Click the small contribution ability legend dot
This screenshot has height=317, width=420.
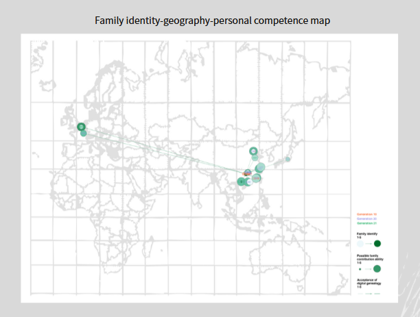tap(360, 269)
